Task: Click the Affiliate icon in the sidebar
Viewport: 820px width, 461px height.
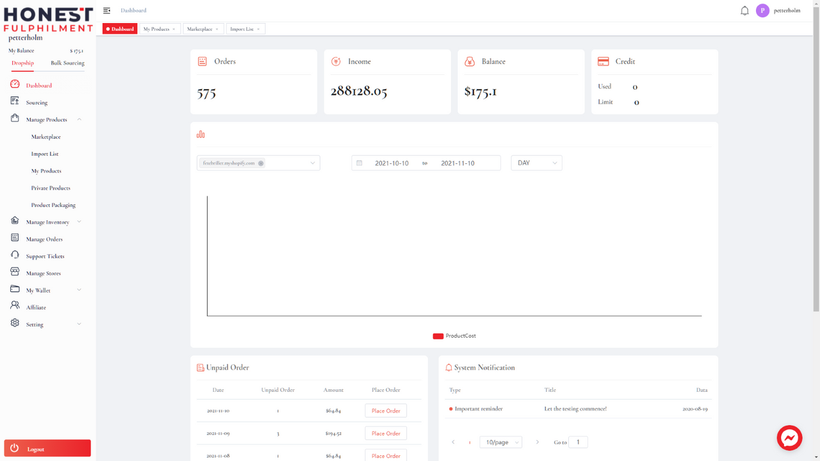Action: 14,307
